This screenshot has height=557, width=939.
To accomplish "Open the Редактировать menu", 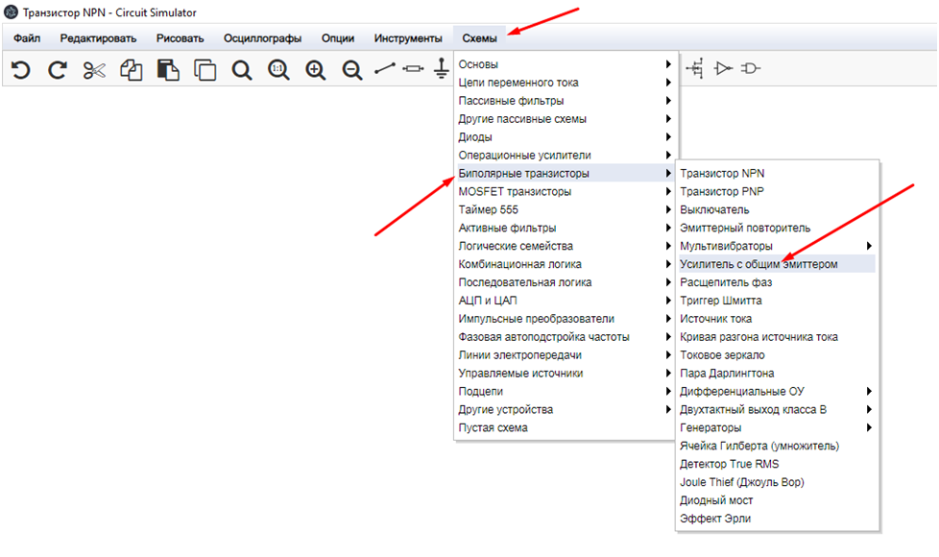I will pyautogui.click(x=98, y=38).
